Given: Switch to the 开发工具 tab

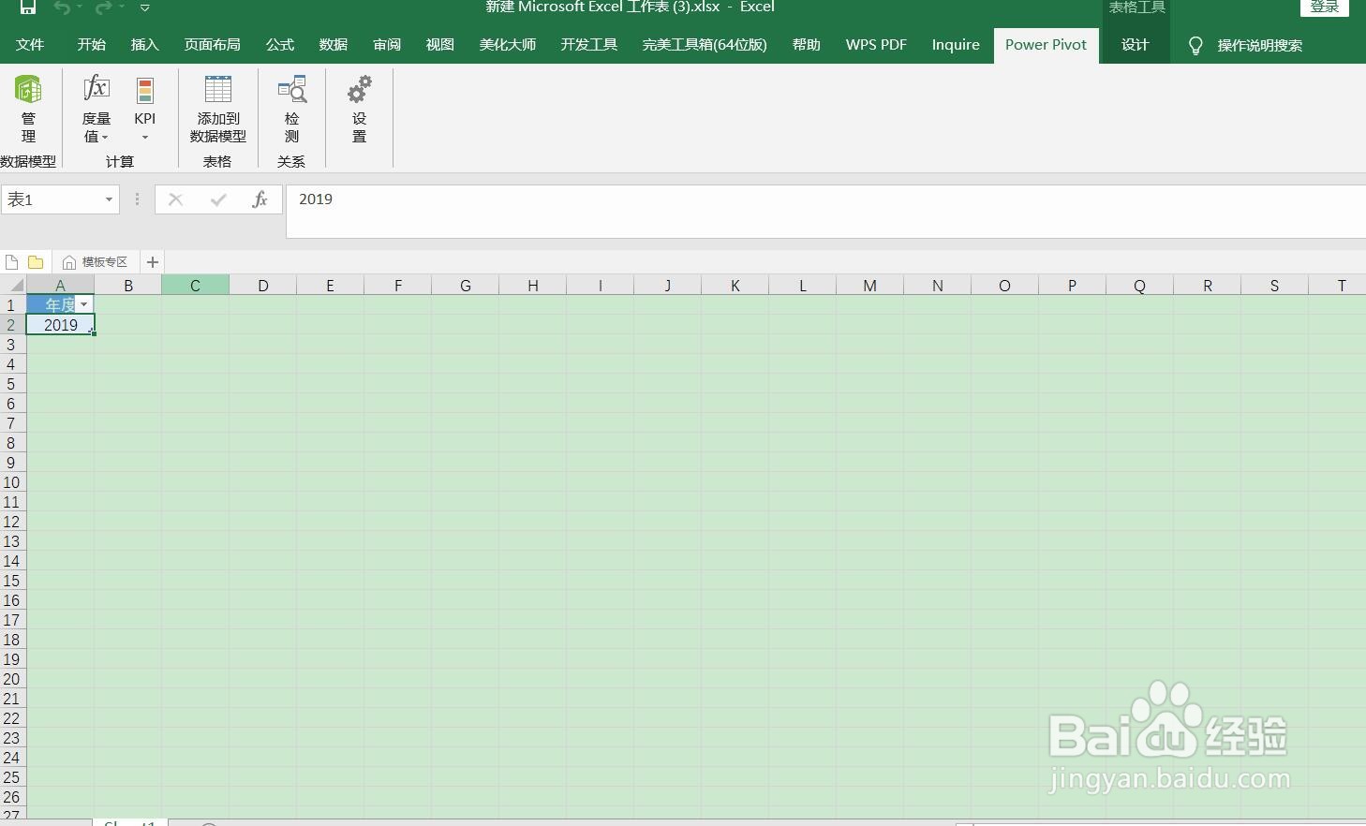Looking at the screenshot, I should point(589,45).
